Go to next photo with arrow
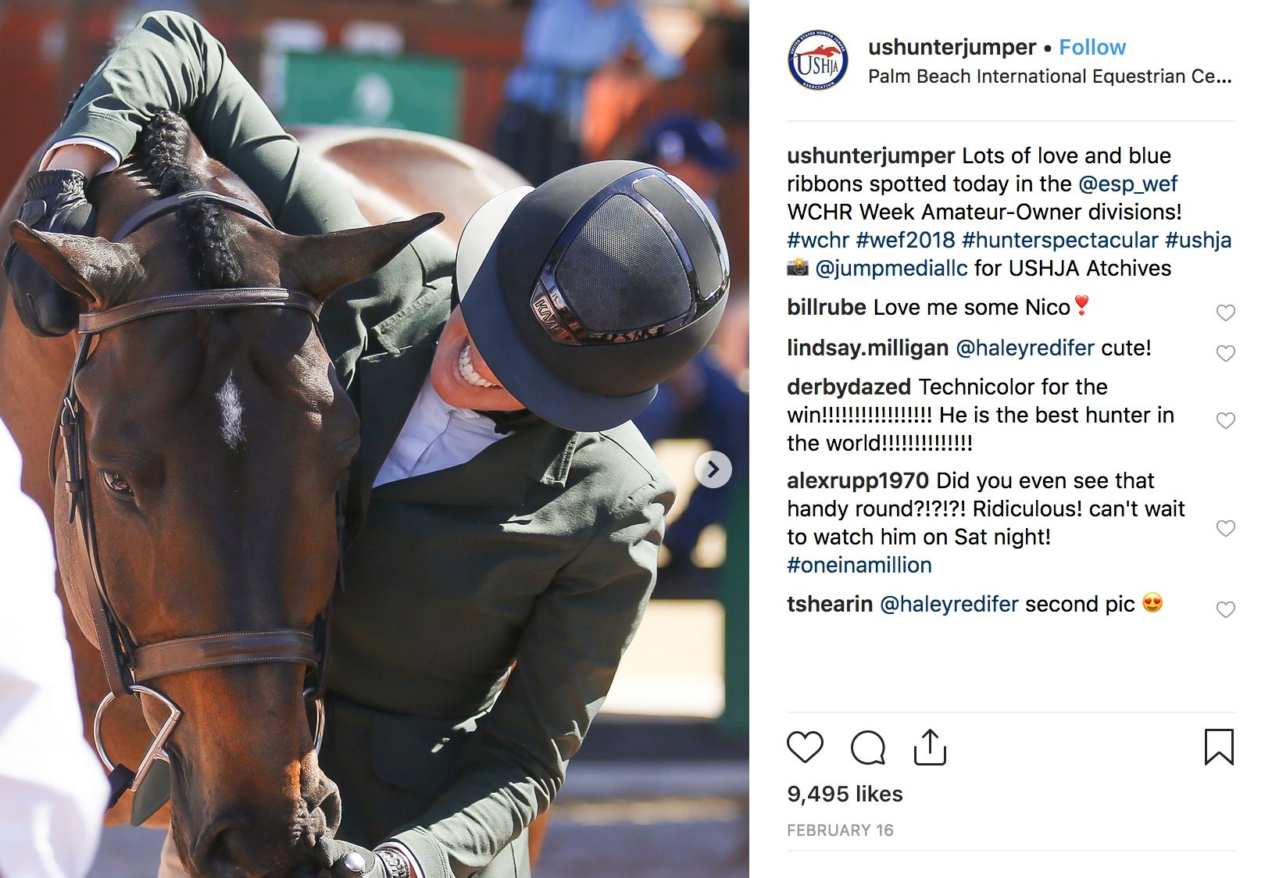Image resolution: width=1272 pixels, height=878 pixels. [713, 469]
